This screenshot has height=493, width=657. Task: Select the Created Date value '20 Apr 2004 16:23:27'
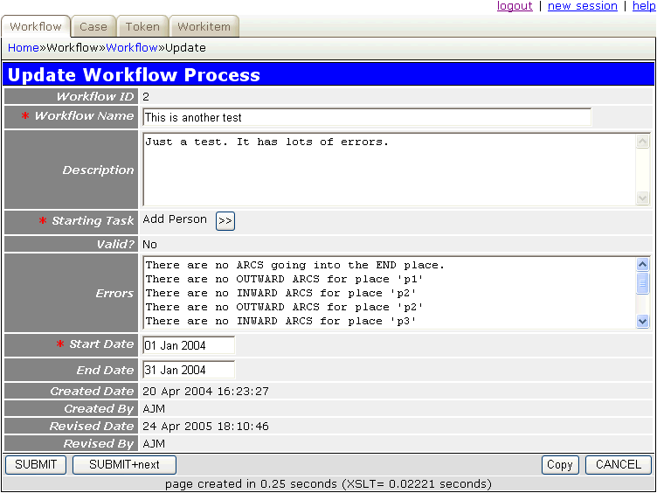click(x=205, y=391)
